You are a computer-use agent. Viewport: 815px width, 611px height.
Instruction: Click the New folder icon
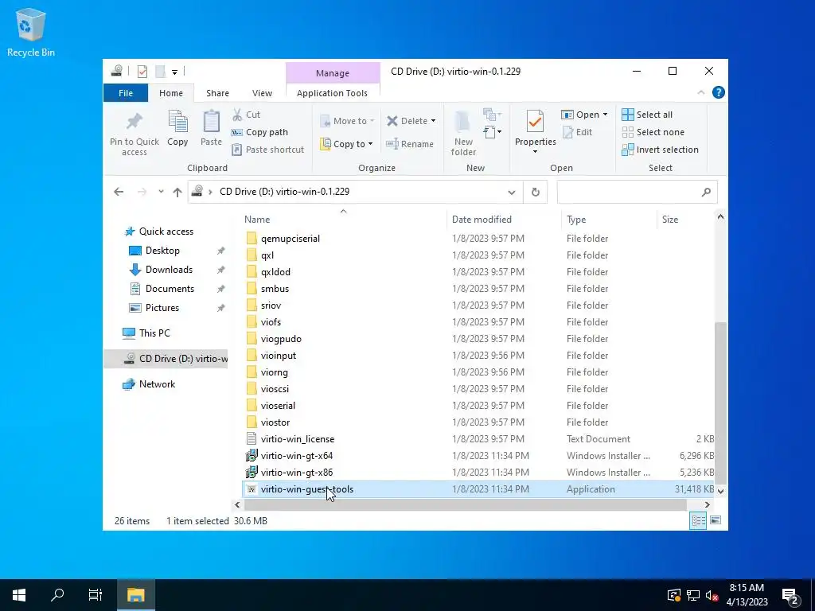462,122
